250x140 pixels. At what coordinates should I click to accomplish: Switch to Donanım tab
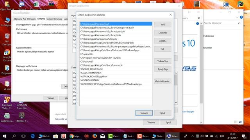tap(31, 19)
